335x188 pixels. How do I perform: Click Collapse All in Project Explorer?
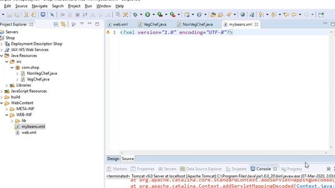point(56,25)
